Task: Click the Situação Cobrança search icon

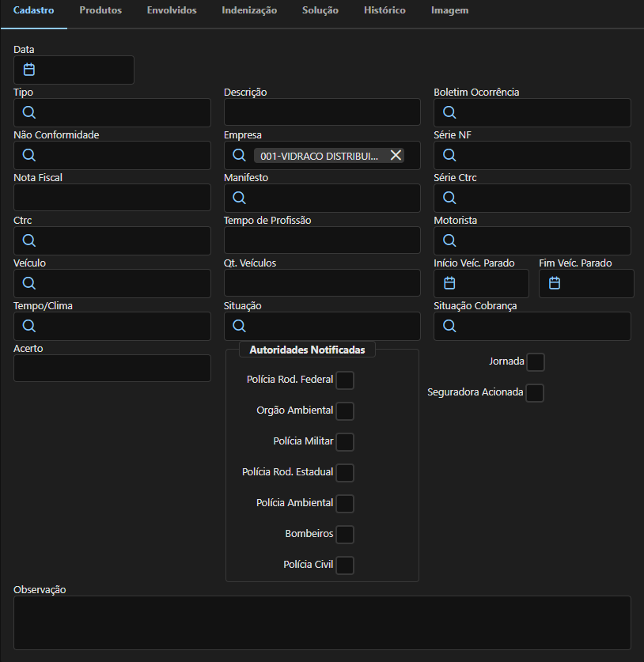Action: click(449, 326)
